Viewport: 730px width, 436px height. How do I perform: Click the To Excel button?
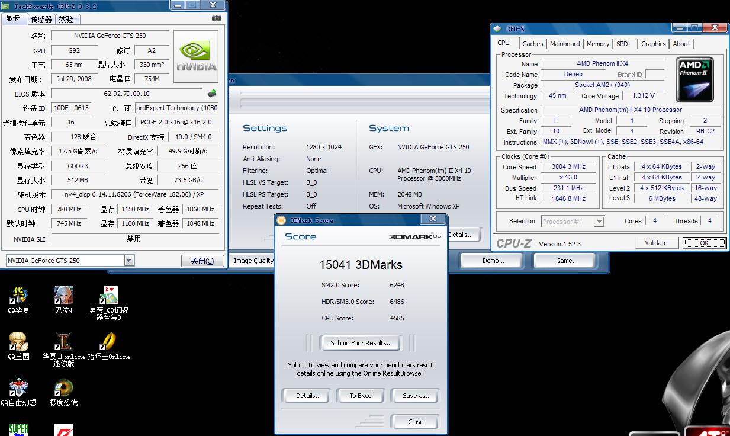point(361,396)
